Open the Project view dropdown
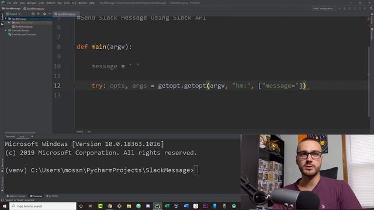The width and height of the screenshot is (374, 210). (14, 14)
